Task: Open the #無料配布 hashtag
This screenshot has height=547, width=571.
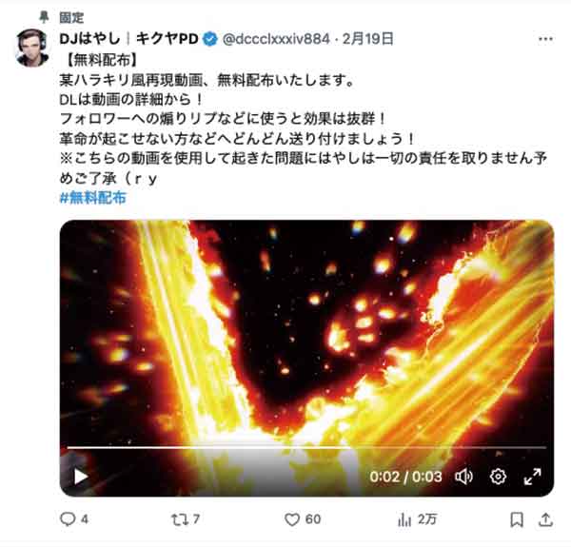Action: point(93,198)
